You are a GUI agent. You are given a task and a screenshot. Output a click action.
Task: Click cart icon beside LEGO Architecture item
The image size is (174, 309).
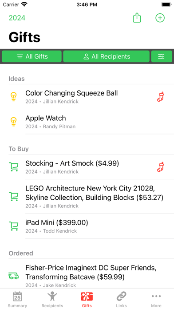click(14, 196)
